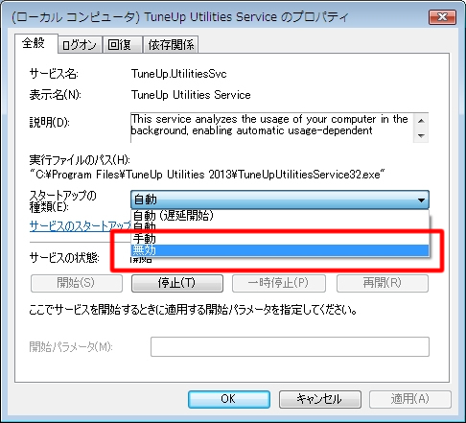
Task: Confirm changes with the OK button
Action: (x=229, y=399)
